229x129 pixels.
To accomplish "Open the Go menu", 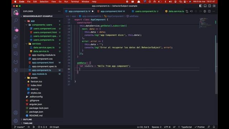I will pos(60,1).
